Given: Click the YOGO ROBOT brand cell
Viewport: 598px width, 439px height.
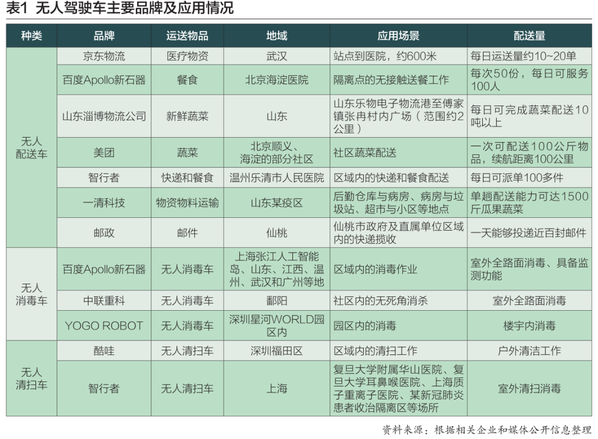Looking at the screenshot, I should [x=104, y=326].
